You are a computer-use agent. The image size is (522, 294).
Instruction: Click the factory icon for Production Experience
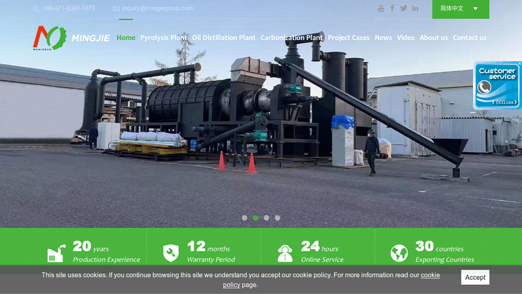[56, 253]
